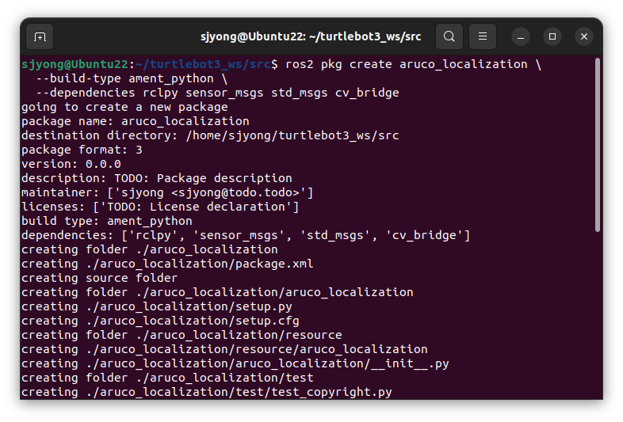
Task: Click the empty scrollbar track below the thumb
Action: coord(598,316)
